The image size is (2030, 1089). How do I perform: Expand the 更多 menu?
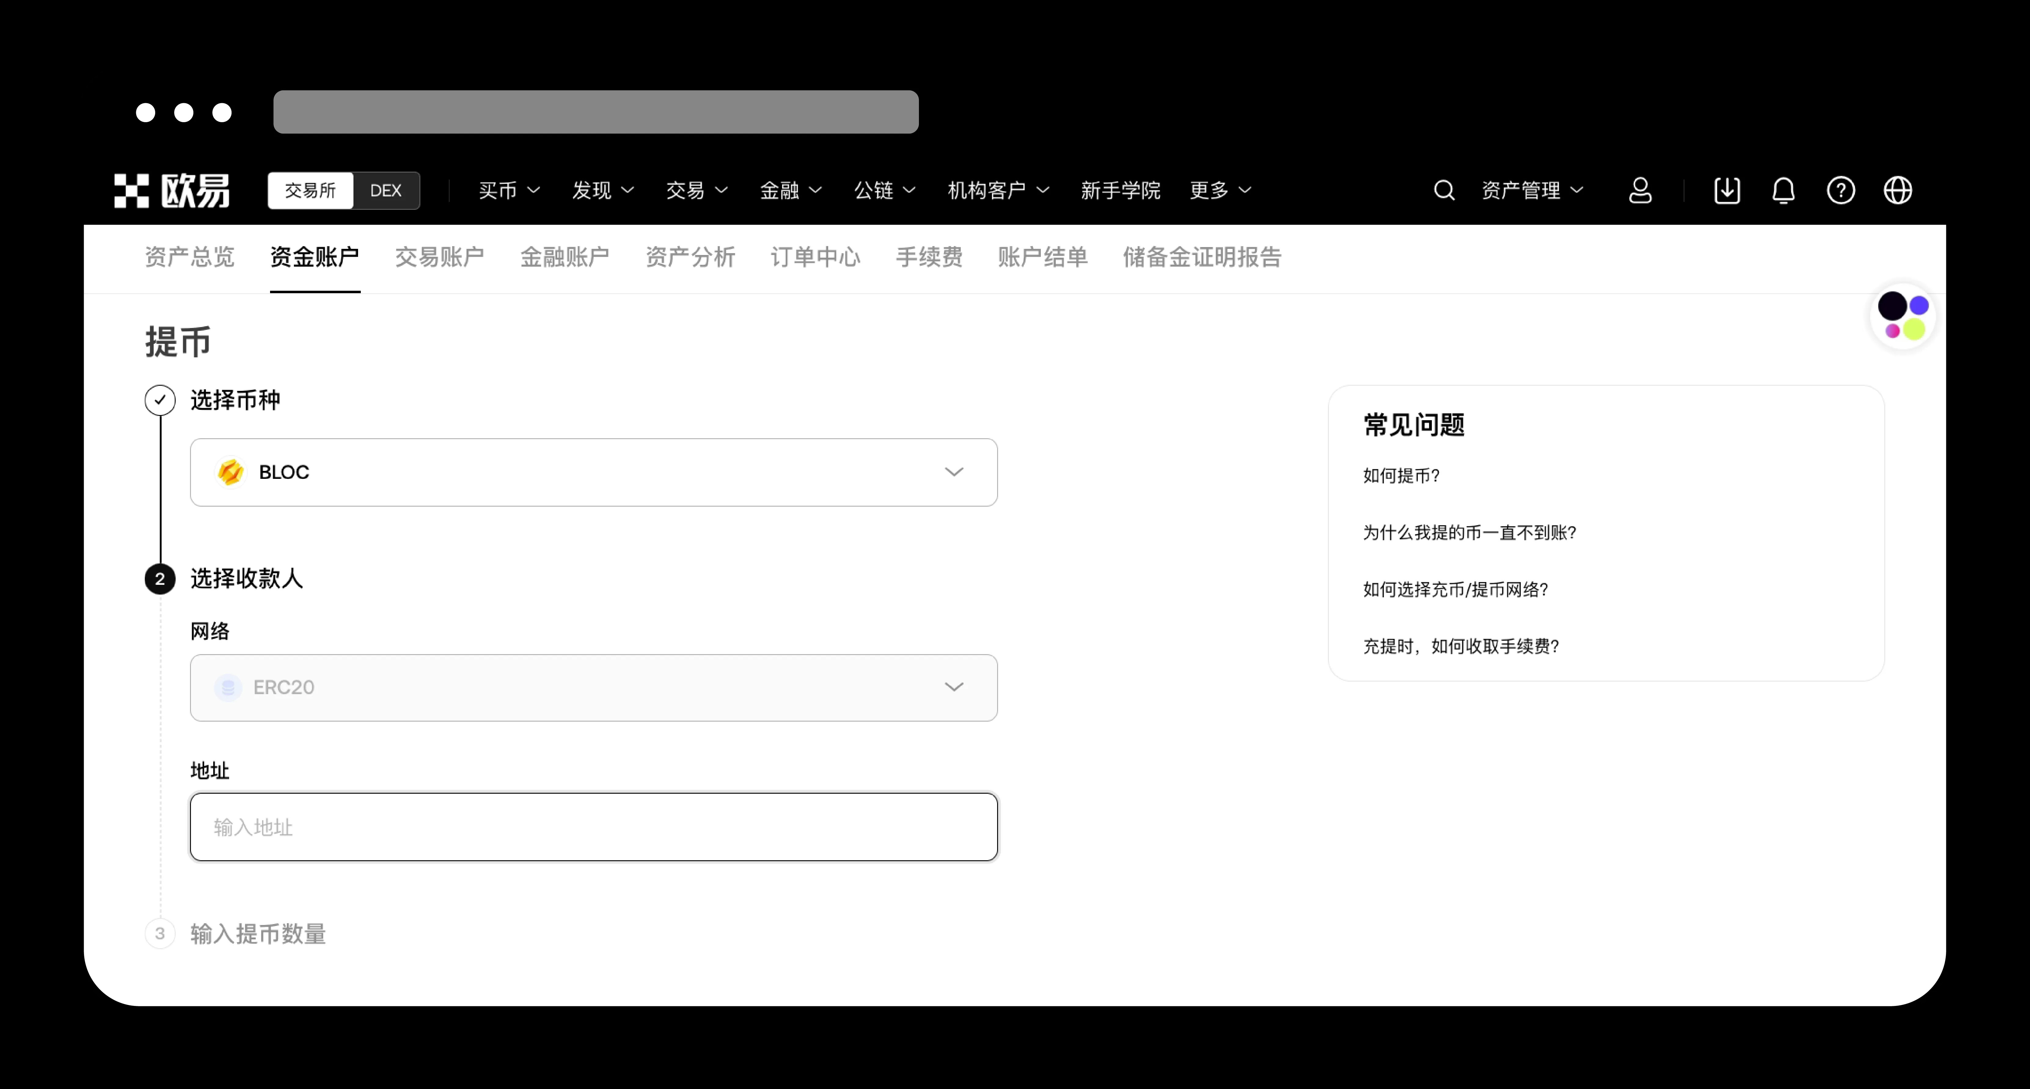(1221, 191)
